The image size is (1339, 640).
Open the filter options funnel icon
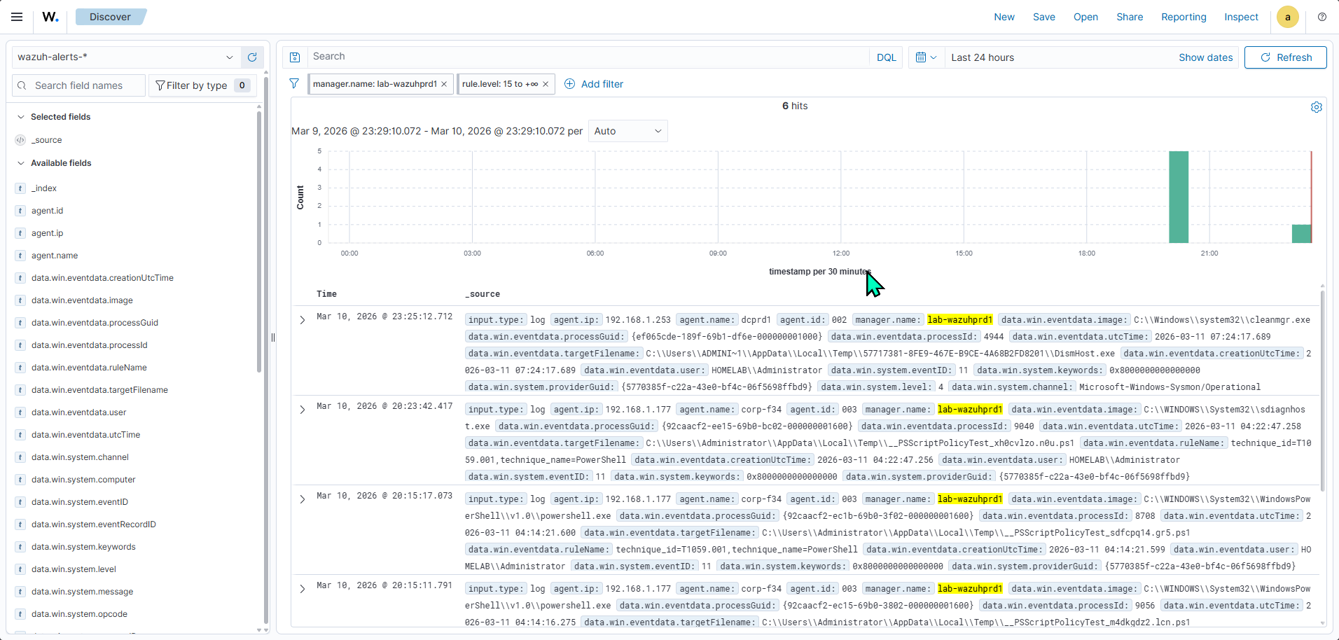[294, 84]
